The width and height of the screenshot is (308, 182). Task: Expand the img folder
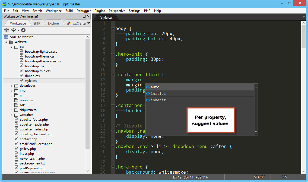(x=11, y=91)
